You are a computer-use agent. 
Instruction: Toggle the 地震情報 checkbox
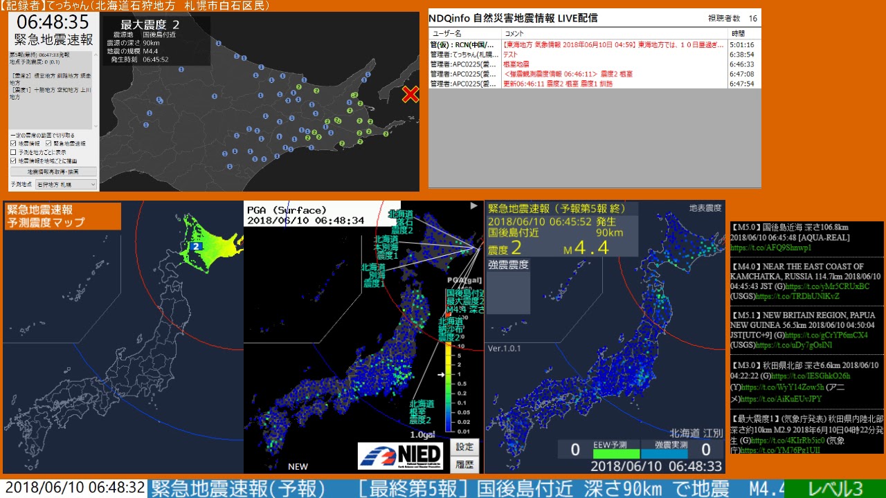(13, 143)
